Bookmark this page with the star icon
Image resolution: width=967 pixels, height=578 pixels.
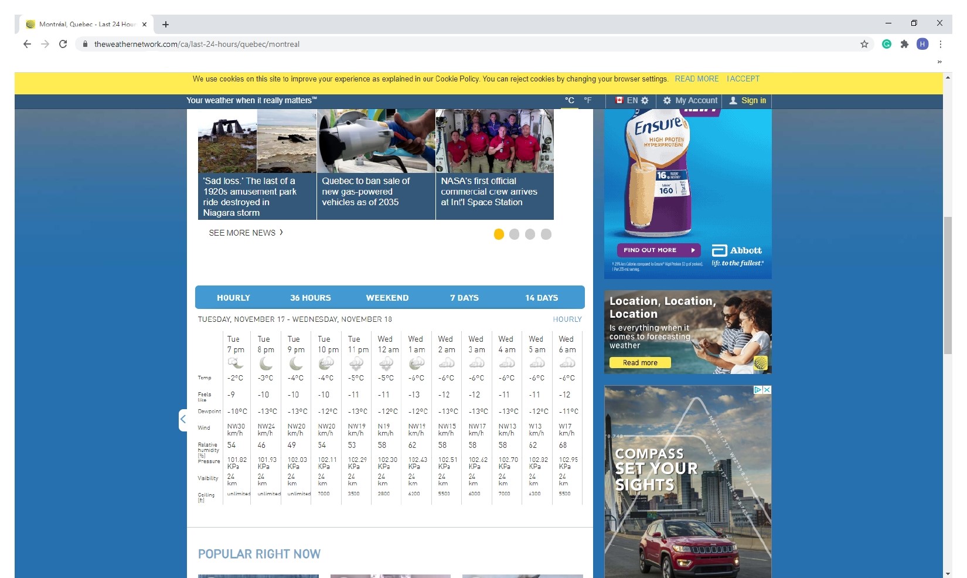tap(864, 44)
